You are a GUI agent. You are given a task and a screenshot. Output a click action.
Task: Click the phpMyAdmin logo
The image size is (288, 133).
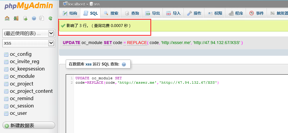pos(29,6)
